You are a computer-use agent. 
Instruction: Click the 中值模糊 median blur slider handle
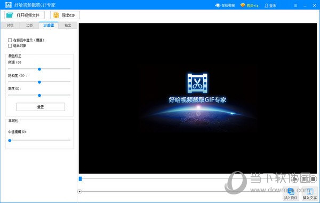coord(10,140)
